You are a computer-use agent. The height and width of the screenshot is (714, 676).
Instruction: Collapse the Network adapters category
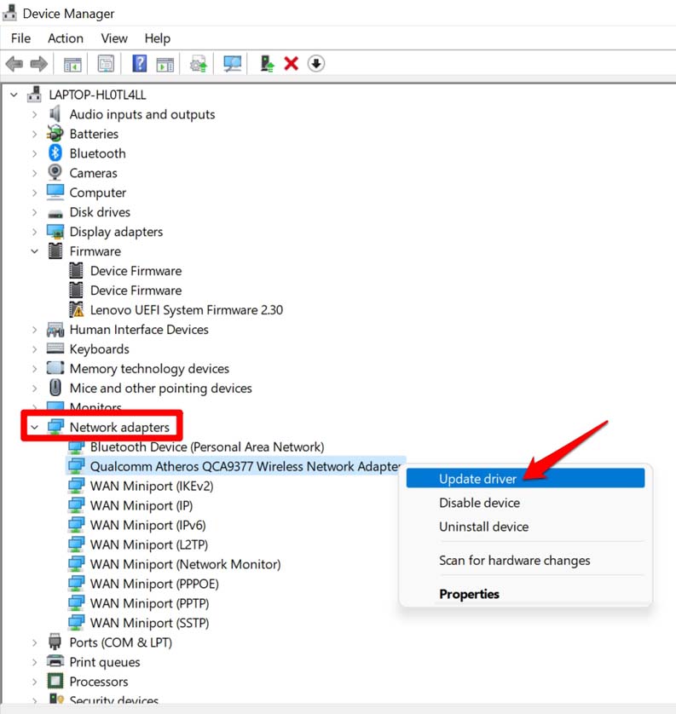click(x=35, y=427)
